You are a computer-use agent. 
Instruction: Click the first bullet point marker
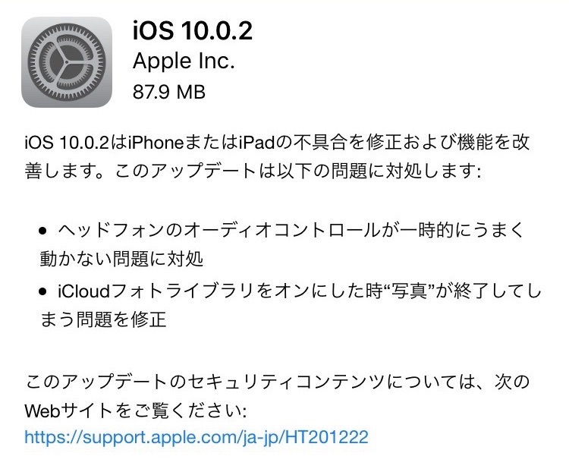pos(42,230)
